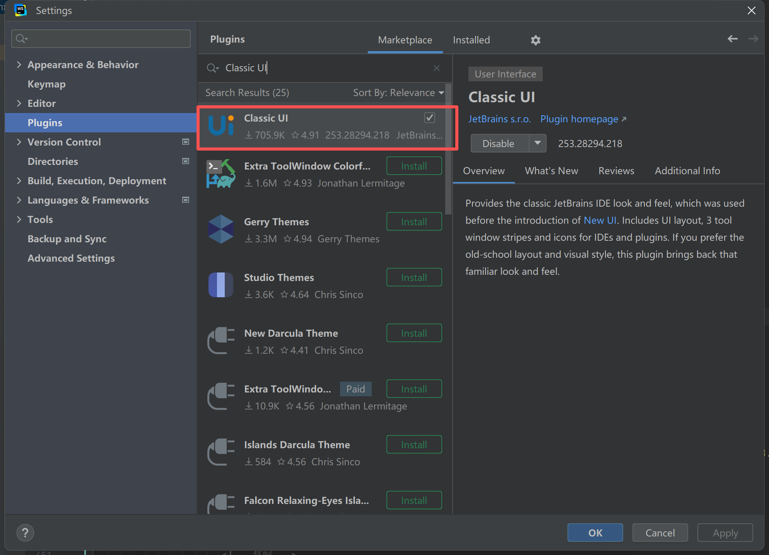Open the Sort By Relevance dropdown
769x555 pixels.
[398, 93]
